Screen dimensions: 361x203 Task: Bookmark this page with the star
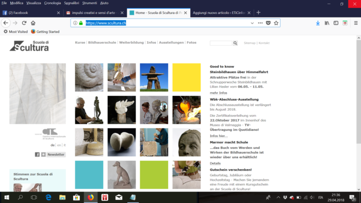[276, 23]
